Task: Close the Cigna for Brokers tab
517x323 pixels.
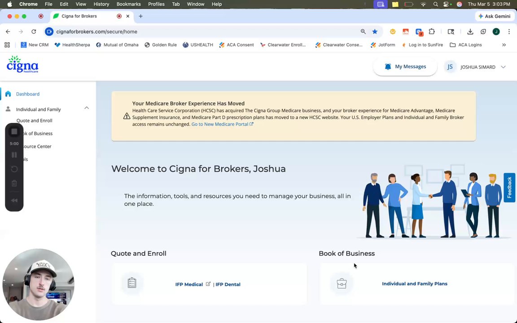Action: 128,16
